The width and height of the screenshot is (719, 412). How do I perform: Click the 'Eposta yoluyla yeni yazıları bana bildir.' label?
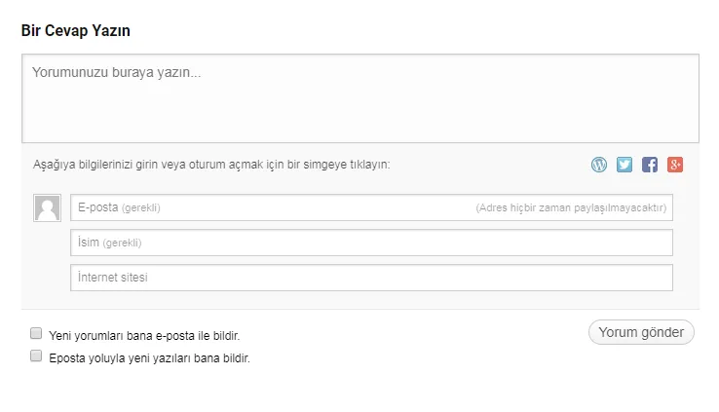(149, 357)
